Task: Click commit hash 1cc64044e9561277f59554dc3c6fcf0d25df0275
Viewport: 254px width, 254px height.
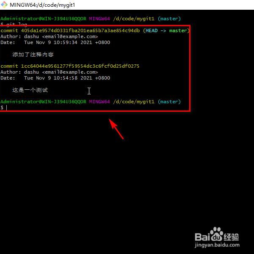Action: point(80,66)
